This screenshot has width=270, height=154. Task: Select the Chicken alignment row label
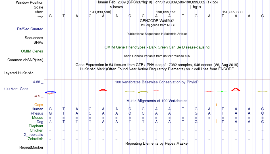pos(36,130)
